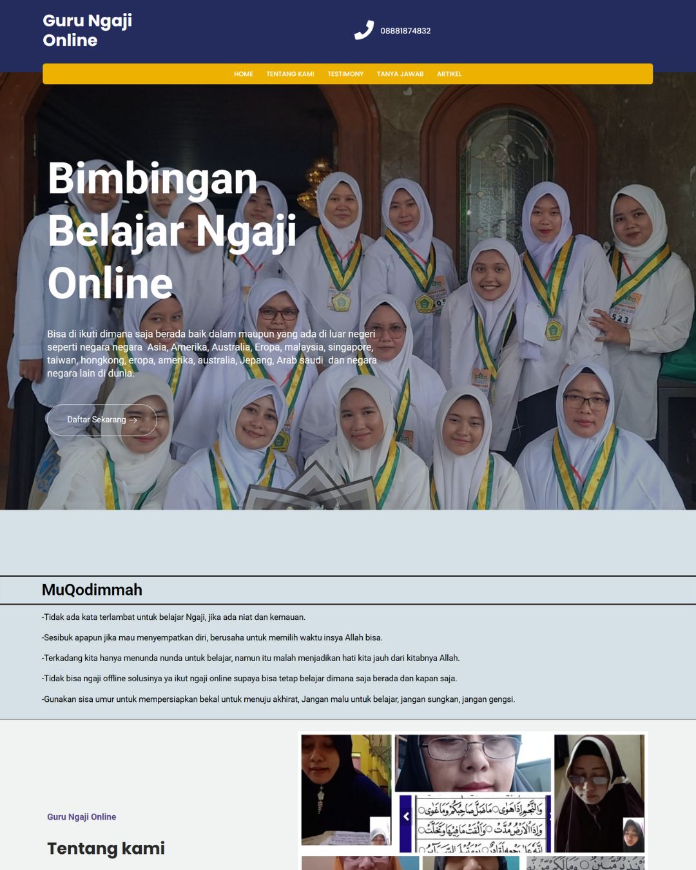Click the purple Guru Ngaji Online label
The width and height of the screenshot is (696, 870).
click(82, 817)
